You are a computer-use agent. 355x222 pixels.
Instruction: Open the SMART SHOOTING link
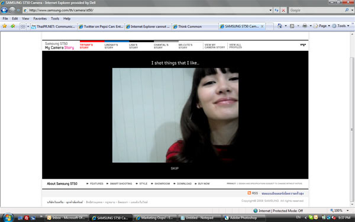click(x=121, y=184)
